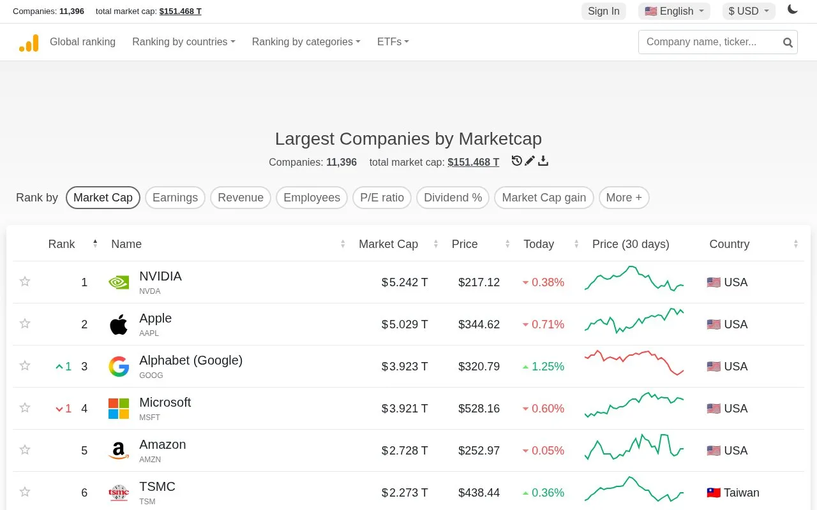Viewport: 817px width, 510px height.
Task: Open the Microsoft company link
Action: coord(165,403)
